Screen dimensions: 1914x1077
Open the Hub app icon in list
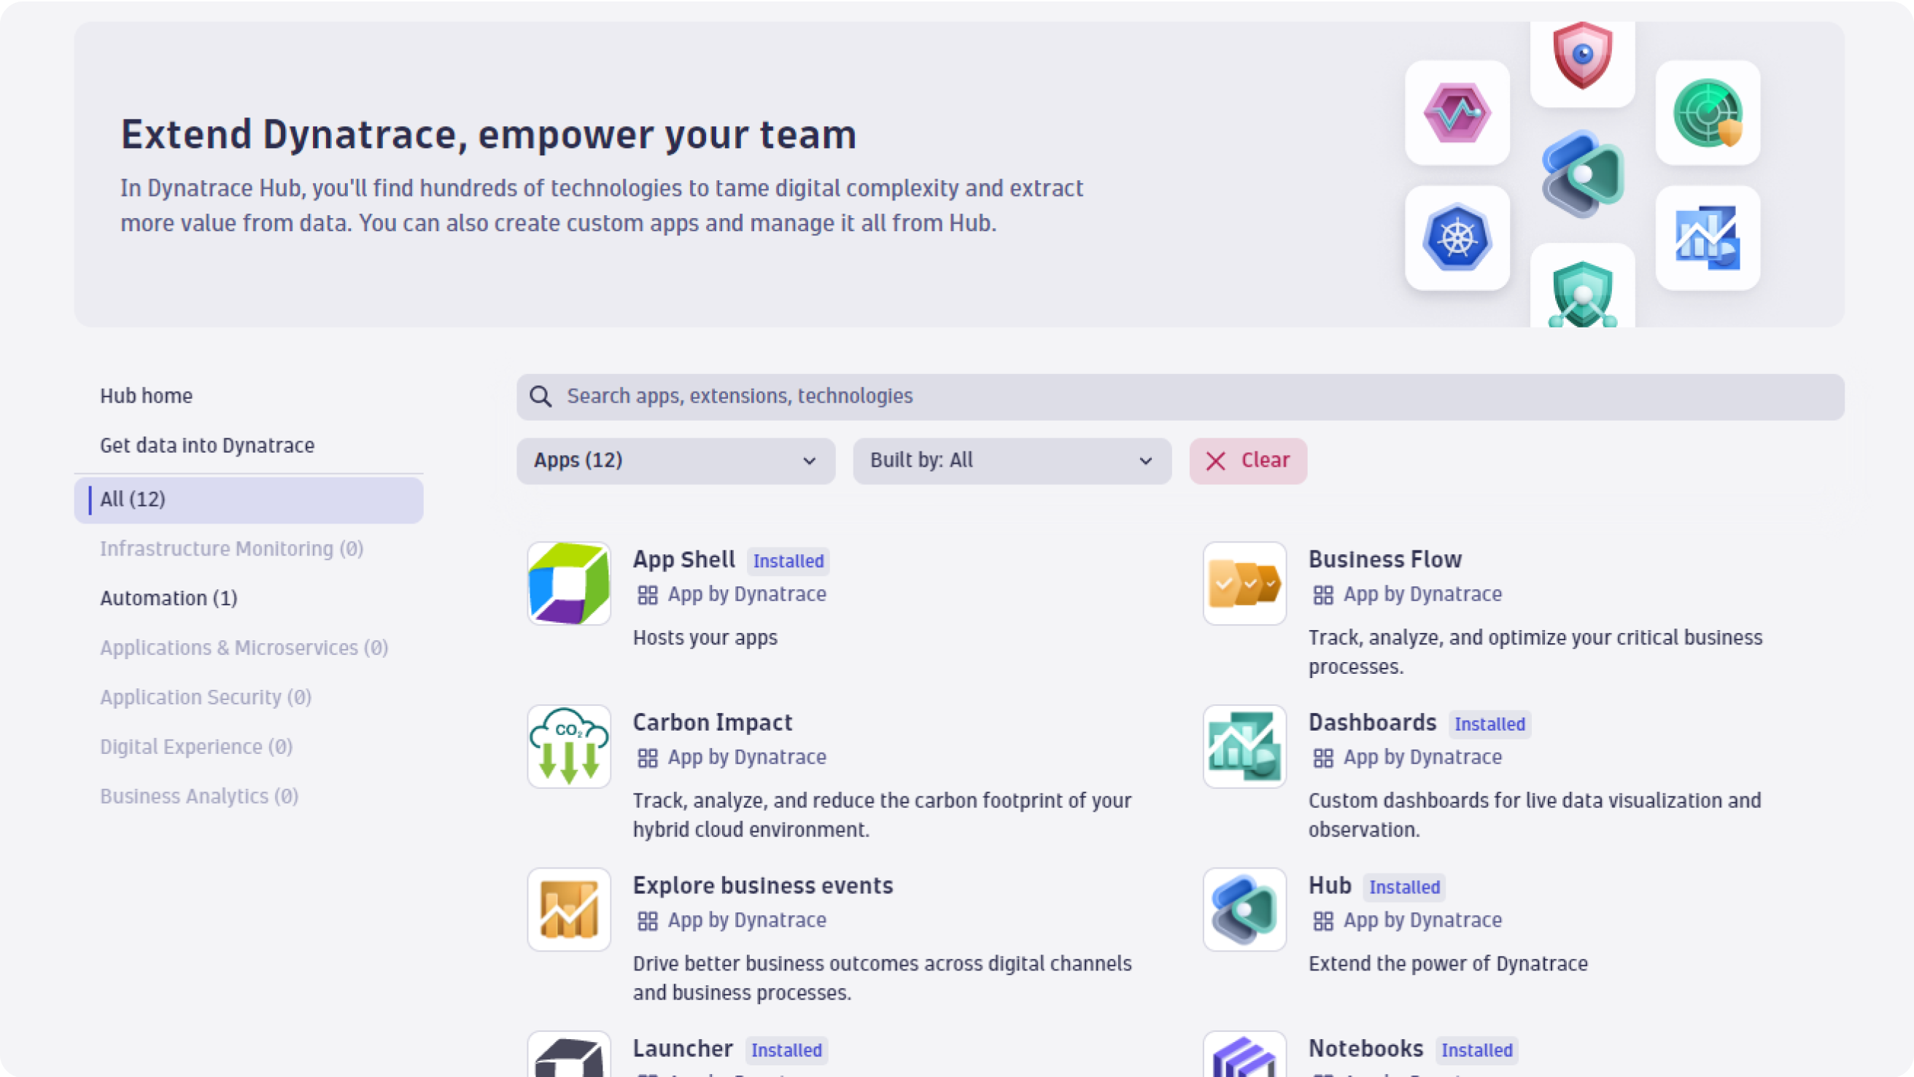point(1244,909)
